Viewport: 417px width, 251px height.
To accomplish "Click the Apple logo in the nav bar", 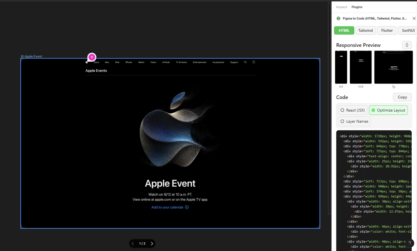I will (87, 62).
